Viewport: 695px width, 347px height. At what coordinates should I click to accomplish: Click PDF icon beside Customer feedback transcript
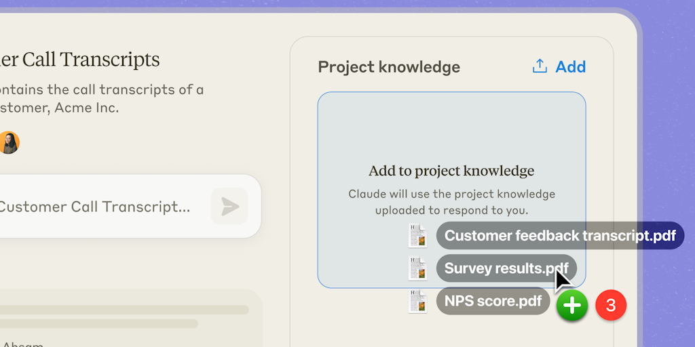417,236
